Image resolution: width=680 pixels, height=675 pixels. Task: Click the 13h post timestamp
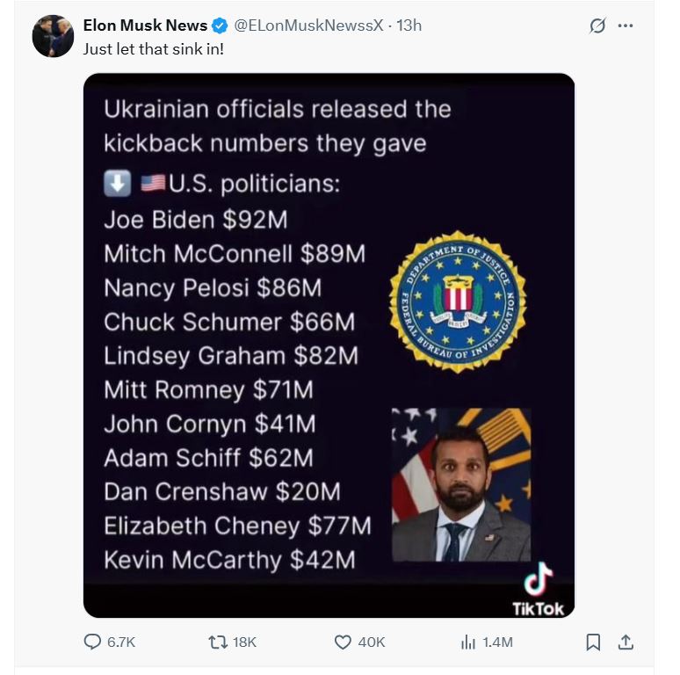409,25
